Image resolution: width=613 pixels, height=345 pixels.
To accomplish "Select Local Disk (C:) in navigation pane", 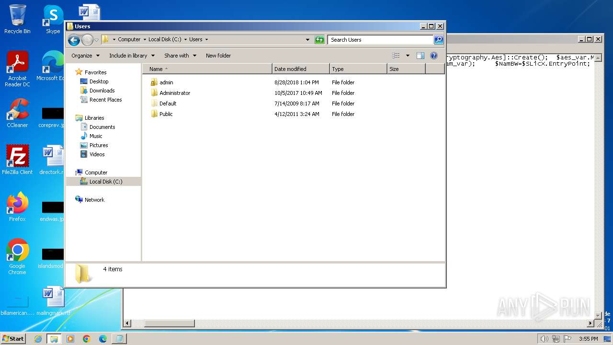I will point(105,182).
